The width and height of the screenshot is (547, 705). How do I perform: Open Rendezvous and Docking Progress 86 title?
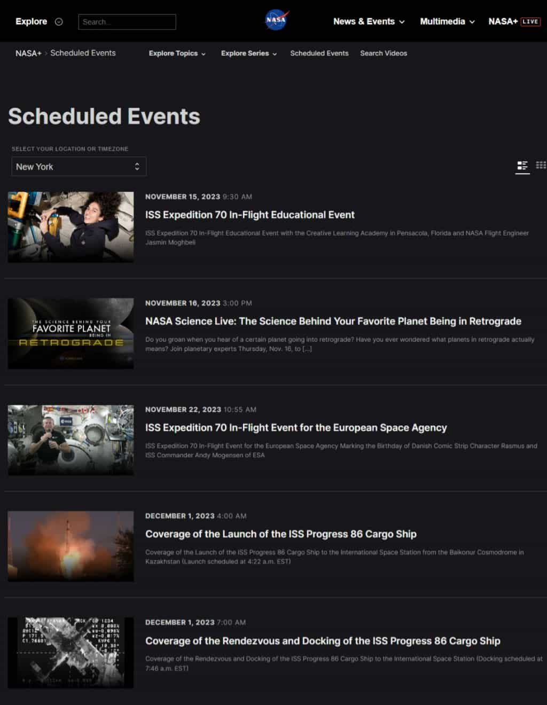pos(323,641)
